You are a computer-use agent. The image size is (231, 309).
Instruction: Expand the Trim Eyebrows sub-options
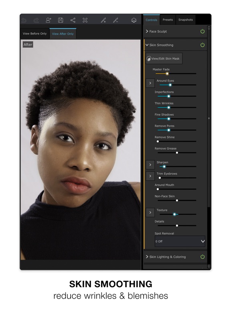(150, 176)
